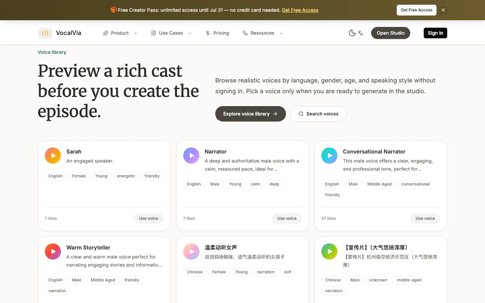Toggle dark mode moon icon
The width and height of the screenshot is (485, 303).
click(352, 33)
